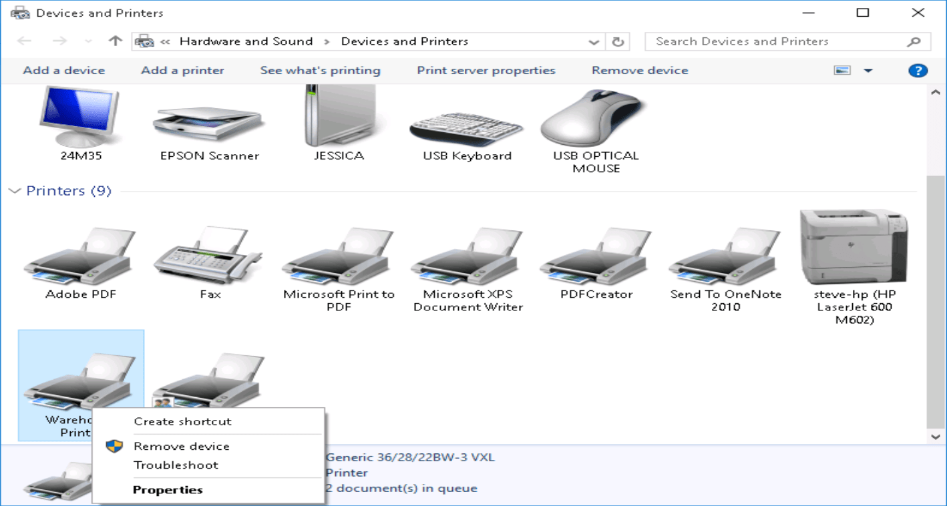Click See what's printing
This screenshot has width=947, height=506.
[x=321, y=70]
